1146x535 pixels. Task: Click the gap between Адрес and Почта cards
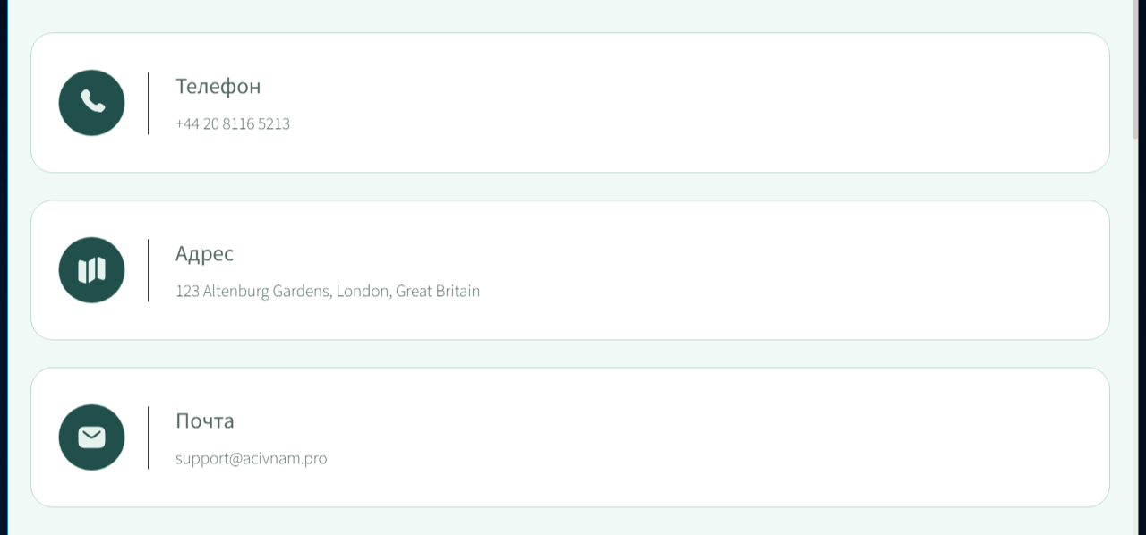[573, 353]
